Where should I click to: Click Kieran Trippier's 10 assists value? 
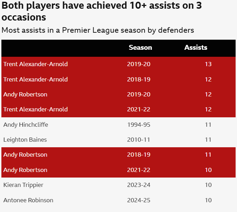pyautogui.click(x=208, y=185)
